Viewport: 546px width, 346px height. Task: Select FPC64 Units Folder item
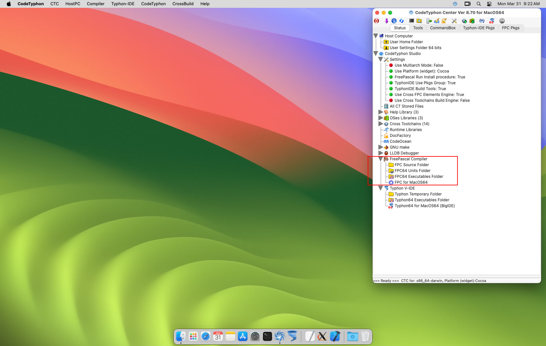413,171
